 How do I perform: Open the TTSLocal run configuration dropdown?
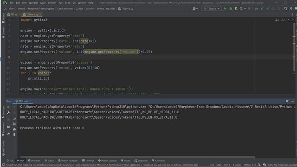[212, 9]
